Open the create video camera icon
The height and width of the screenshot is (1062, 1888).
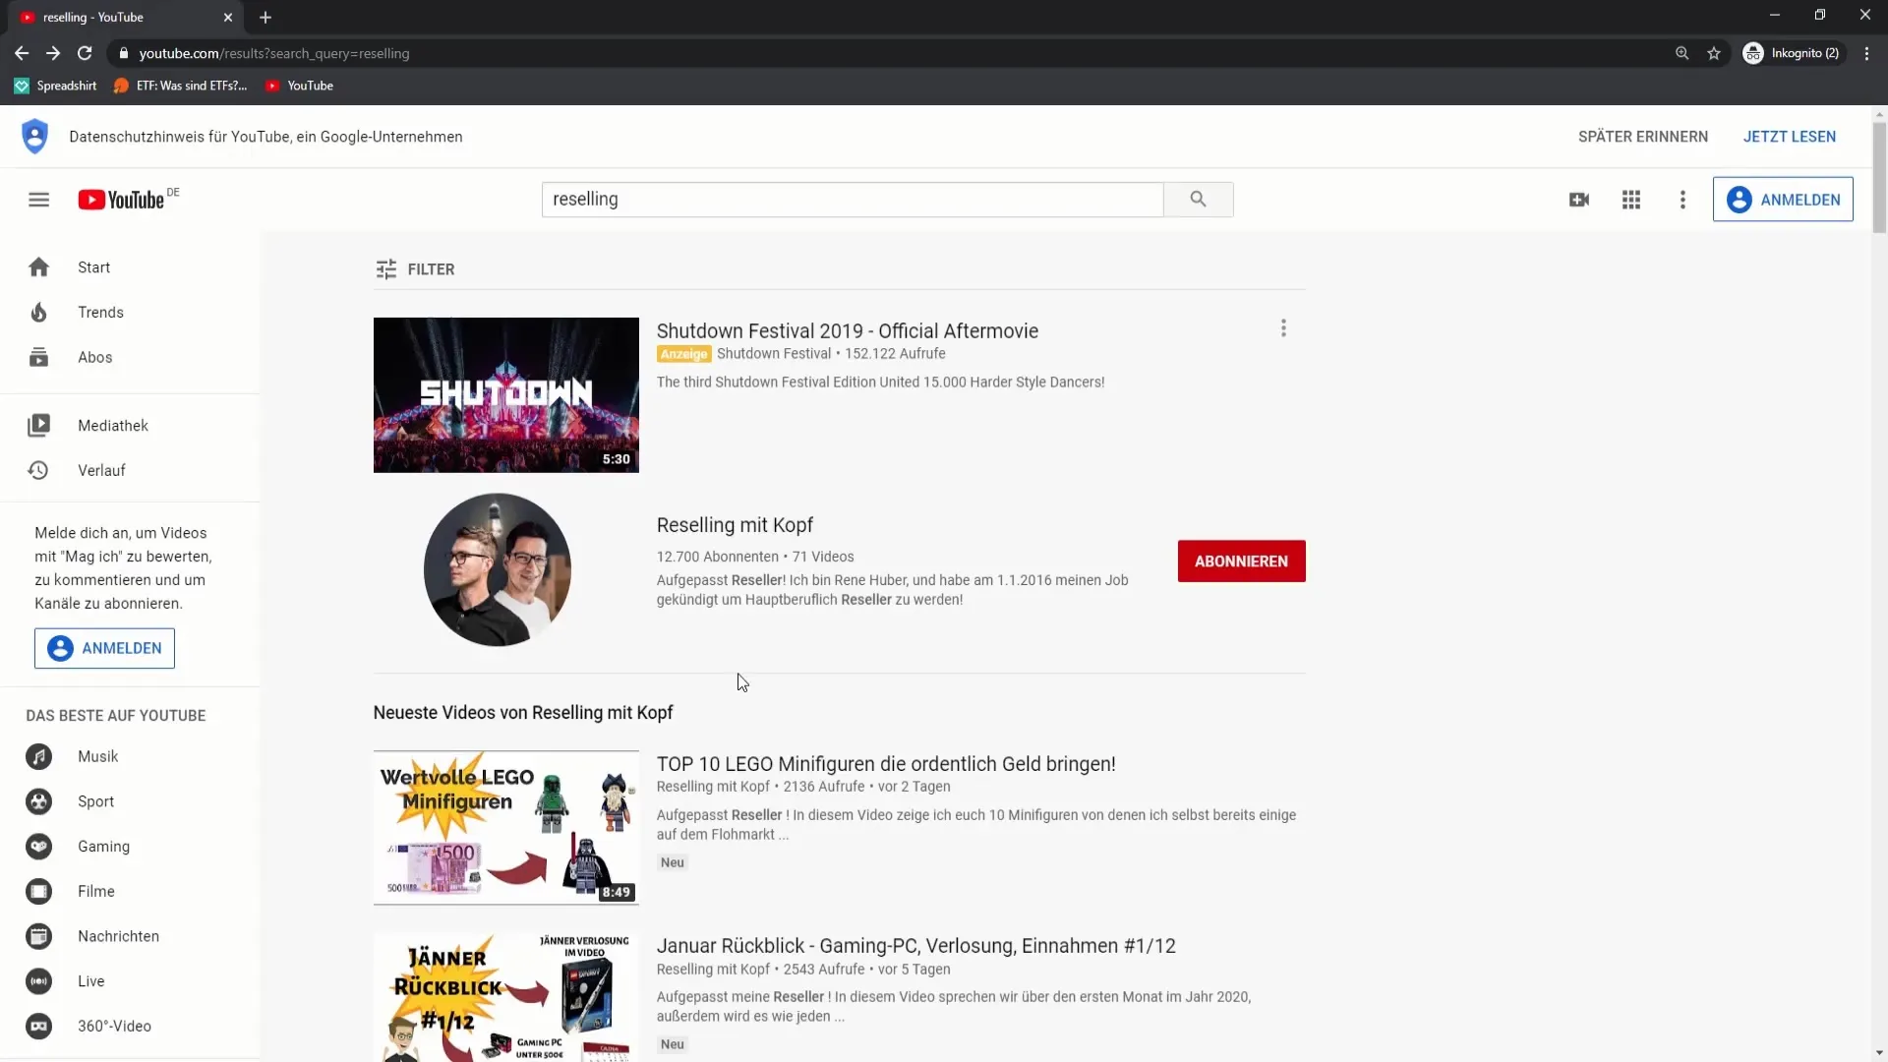coord(1579,200)
